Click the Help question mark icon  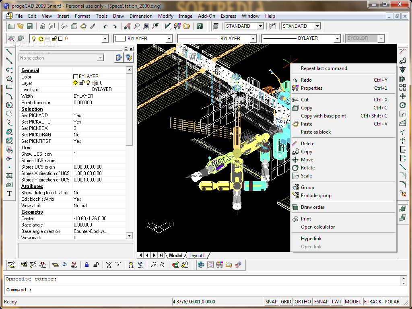point(200,26)
